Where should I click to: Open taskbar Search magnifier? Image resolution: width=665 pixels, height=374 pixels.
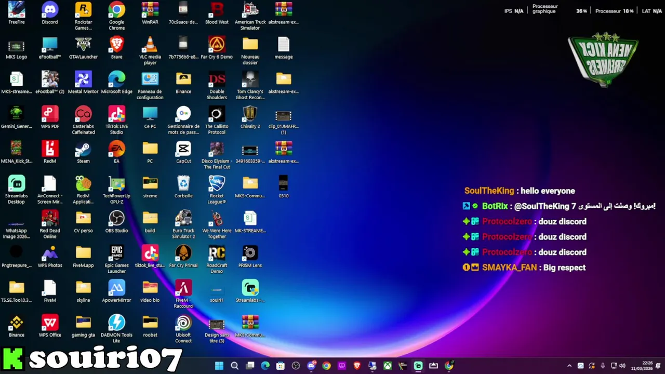(234, 366)
